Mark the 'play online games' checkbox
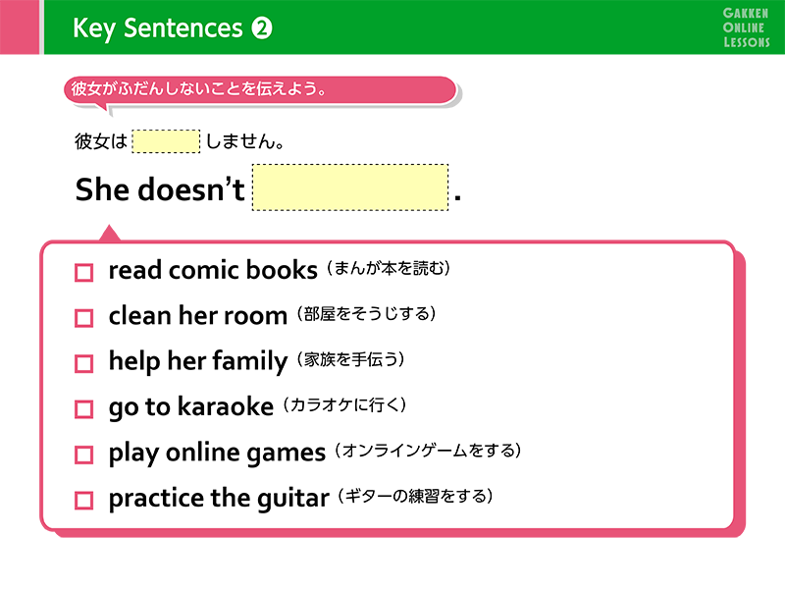Image resolution: width=785 pixels, height=589 pixels. click(83, 455)
